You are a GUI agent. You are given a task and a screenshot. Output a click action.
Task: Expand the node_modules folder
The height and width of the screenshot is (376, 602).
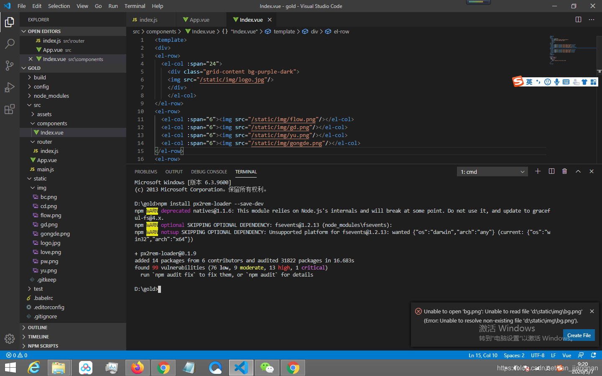(x=73, y=96)
